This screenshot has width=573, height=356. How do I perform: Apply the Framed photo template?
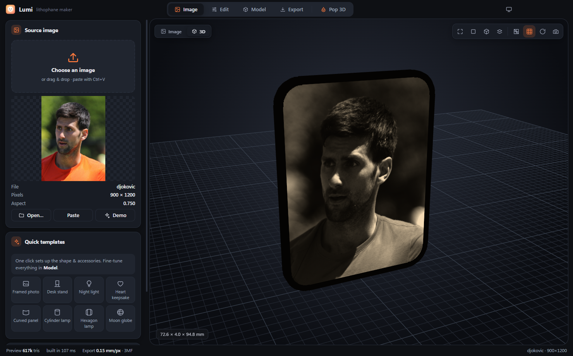point(26,289)
